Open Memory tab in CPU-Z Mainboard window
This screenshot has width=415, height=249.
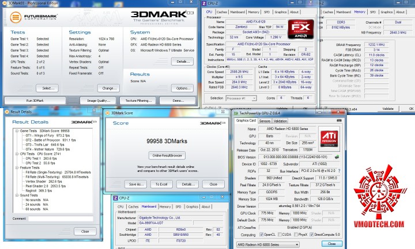click(165, 207)
